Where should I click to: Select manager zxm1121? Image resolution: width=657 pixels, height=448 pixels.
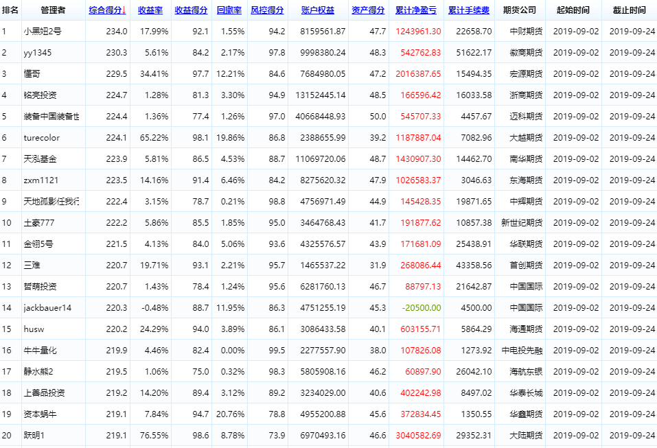pyautogui.click(x=41, y=180)
